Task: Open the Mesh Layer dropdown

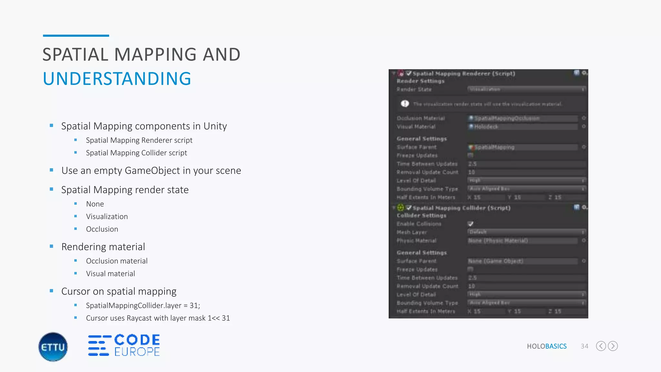Action: (x=527, y=232)
